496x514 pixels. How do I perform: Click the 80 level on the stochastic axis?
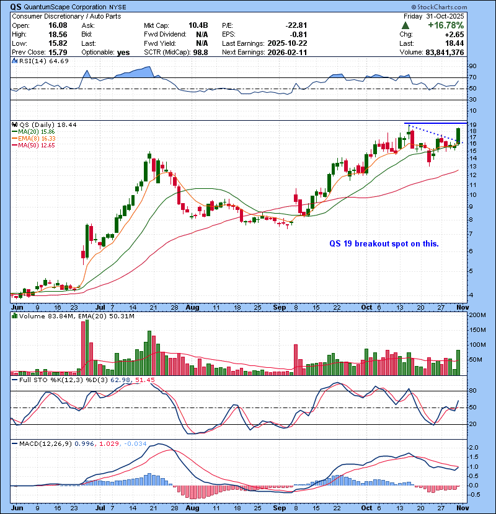point(472,391)
